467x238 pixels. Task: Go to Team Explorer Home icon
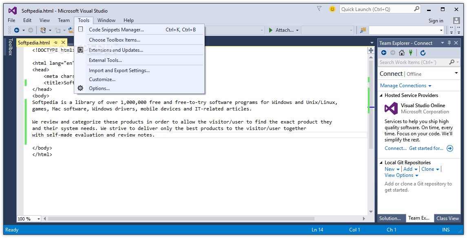[402, 53]
